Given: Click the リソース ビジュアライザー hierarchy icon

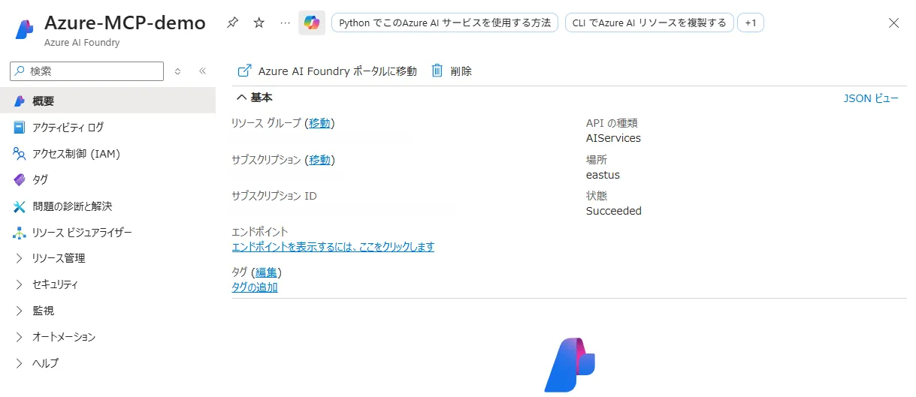Looking at the screenshot, I should 20,233.
